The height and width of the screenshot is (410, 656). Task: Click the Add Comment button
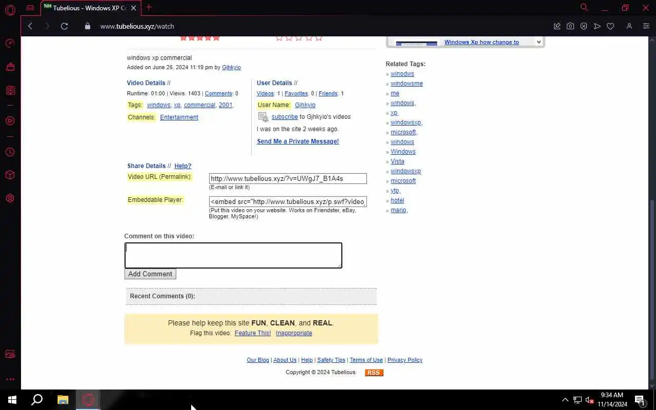coord(150,274)
